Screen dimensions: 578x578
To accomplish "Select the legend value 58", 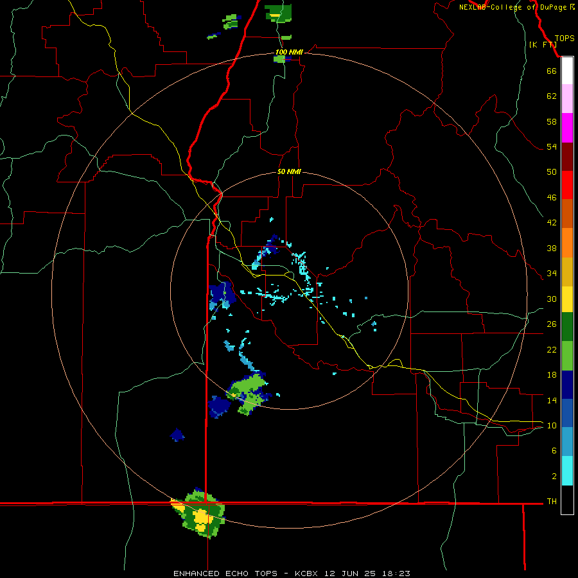I will [x=552, y=121].
